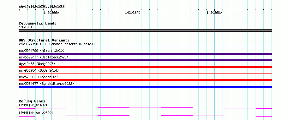
Task: Open variant dgv49n68 (Wong2007)
Action: click(x=37, y=64)
